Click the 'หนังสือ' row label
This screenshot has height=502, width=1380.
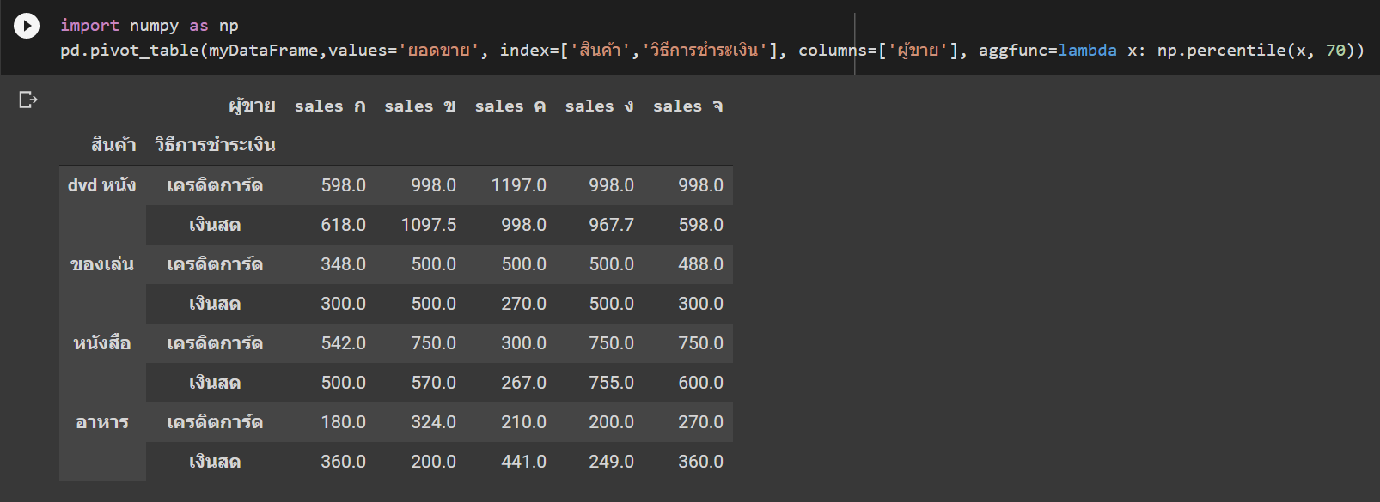click(102, 343)
